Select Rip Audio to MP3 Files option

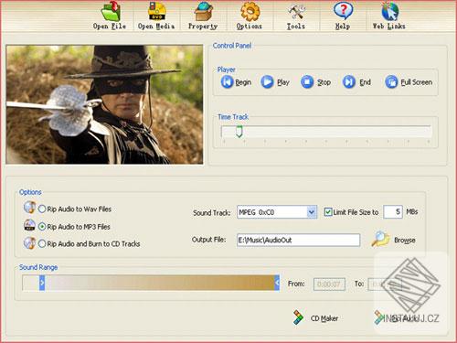click(x=42, y=227)
